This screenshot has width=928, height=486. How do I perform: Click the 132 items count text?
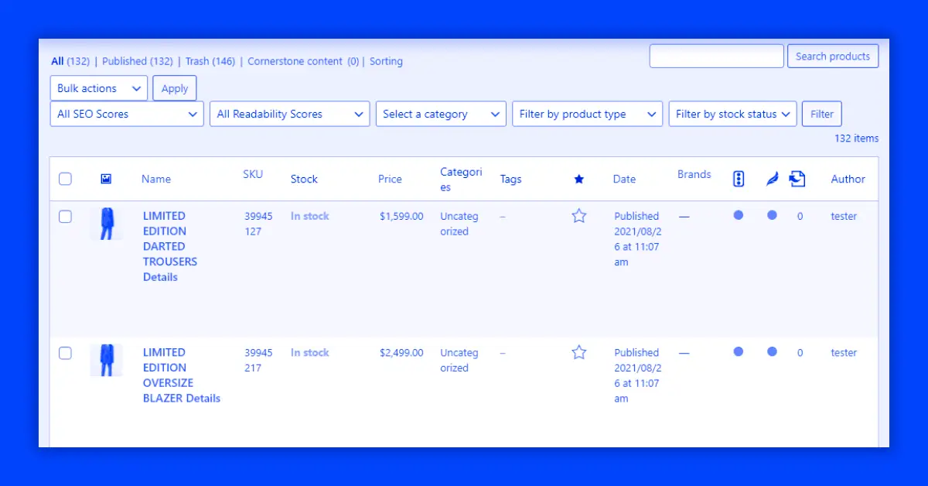tap(856, 139)
